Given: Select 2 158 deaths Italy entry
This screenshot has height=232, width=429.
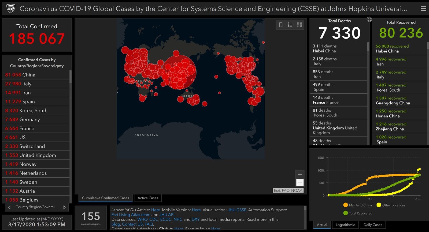Looking at the screenshot, I should (x=339, y=61).
